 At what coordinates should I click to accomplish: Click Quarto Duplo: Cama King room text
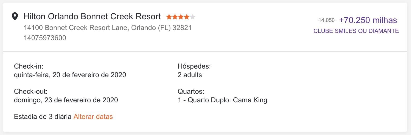[x=227, y=100]
